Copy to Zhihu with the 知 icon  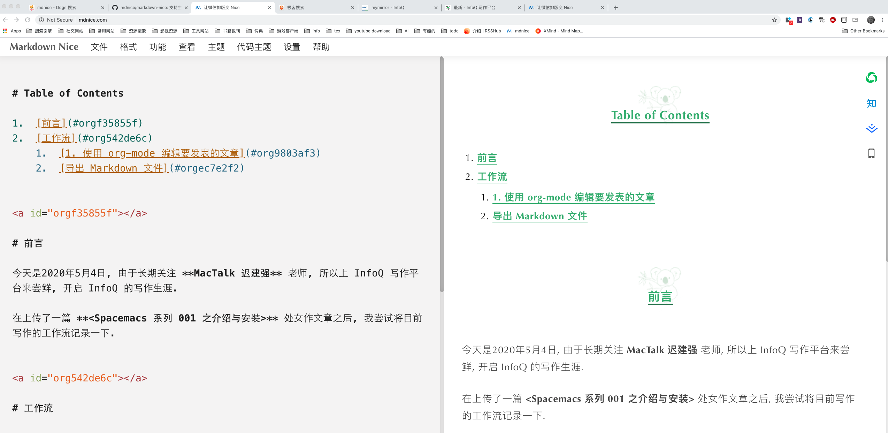click(871, 103)
